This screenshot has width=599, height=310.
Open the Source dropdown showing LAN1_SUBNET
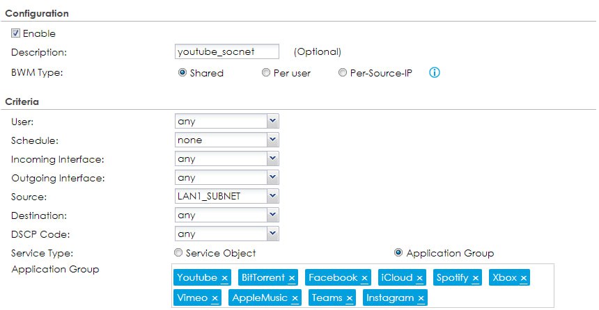(x=272, y=196)
